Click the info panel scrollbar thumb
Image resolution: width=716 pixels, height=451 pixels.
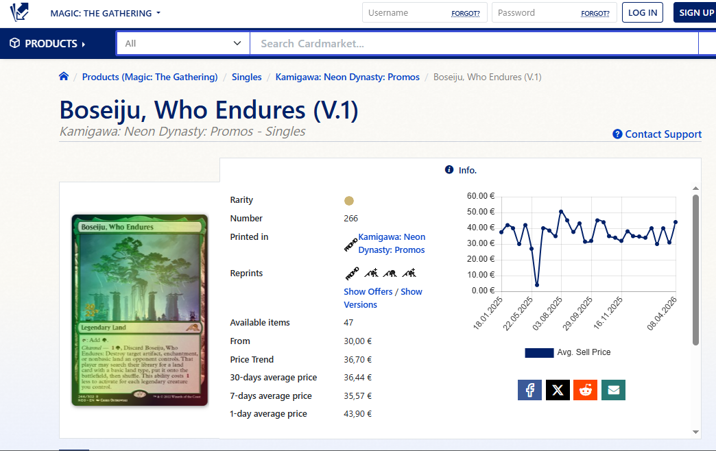[695, 270]
